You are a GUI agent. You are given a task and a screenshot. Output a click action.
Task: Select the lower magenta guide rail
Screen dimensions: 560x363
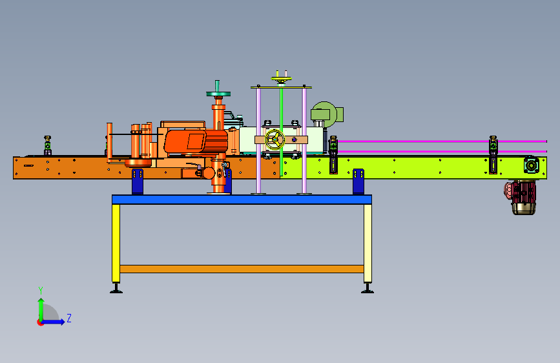coord(442,152)
